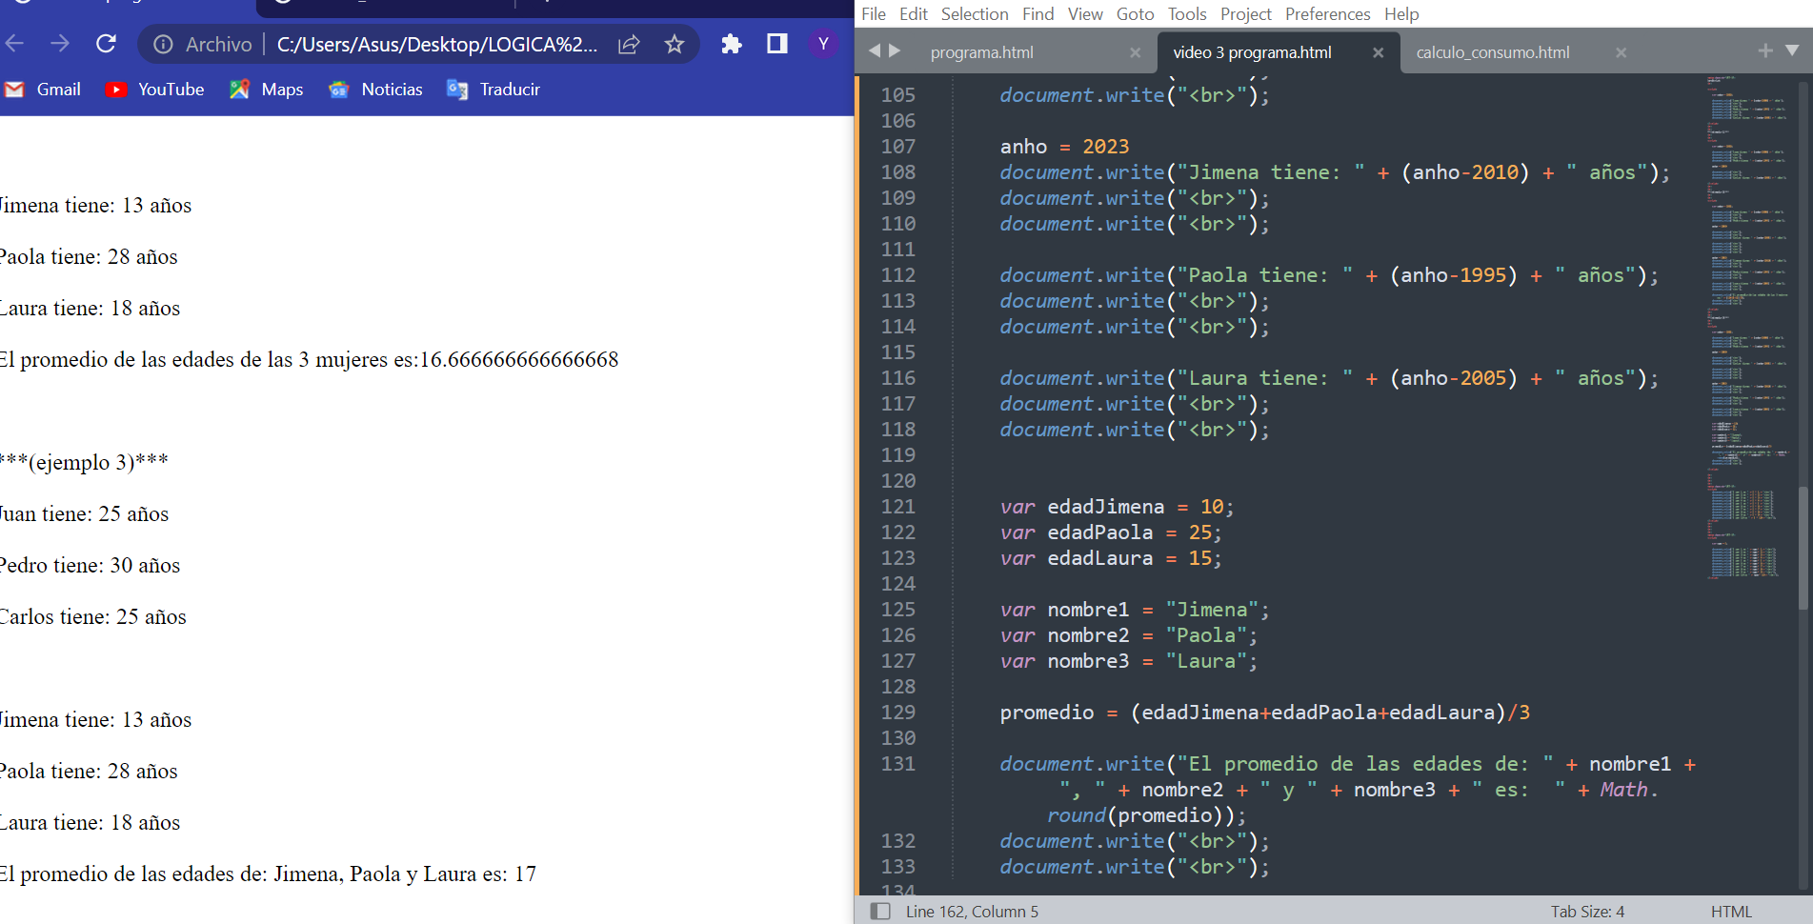The image size is (1813, 924).
Task: Click the site info icon beside Archivo
Action: (x=163, y=44)
